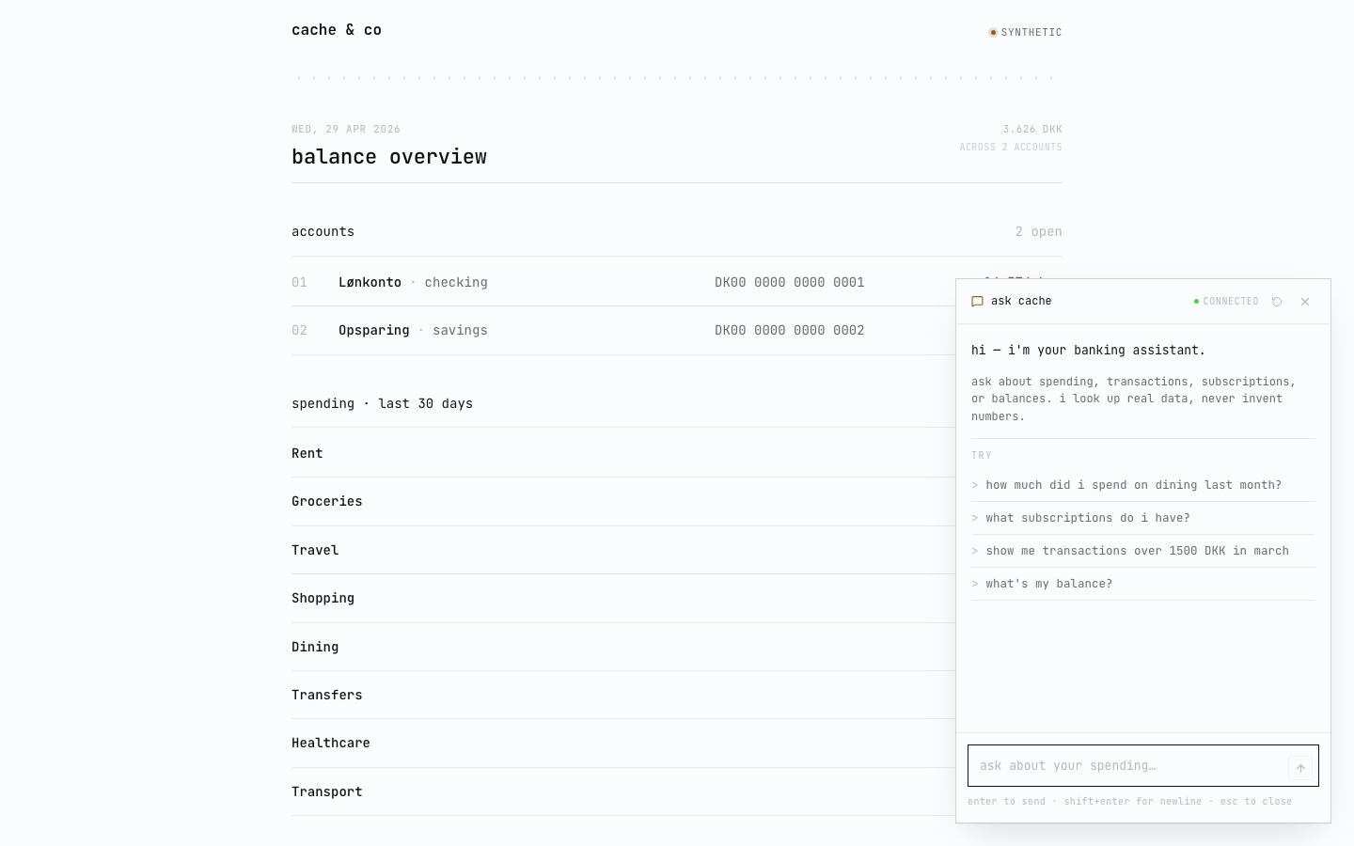Click the 'ask cache' panel title
The width and height of the screenshot is (1354, 846).
coord(1021,301)
